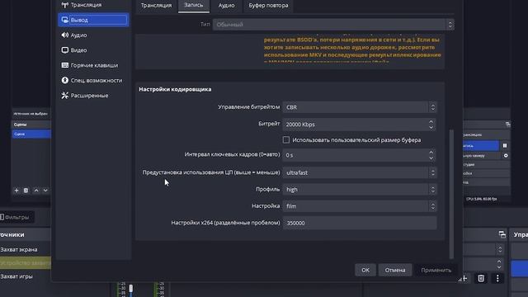
Task: Decrease the Битрейт value with down arrow
Action: pyautogui.click(x=431, y=127)
